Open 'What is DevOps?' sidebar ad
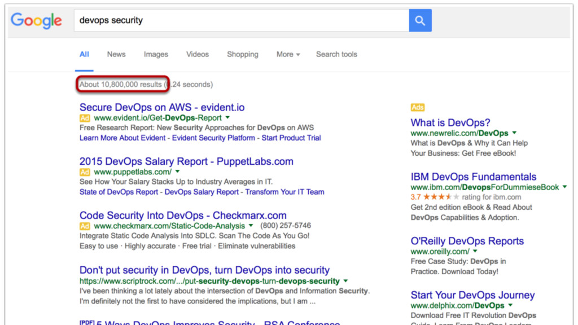Viewport: 578px width, 325px height. click(450, 122)
